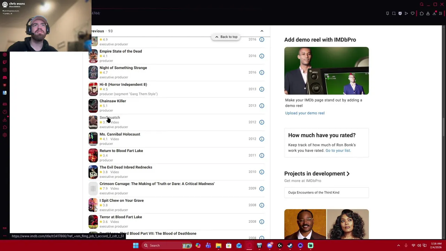Open I Spit Chew on Your Grave title

(122, 200)
